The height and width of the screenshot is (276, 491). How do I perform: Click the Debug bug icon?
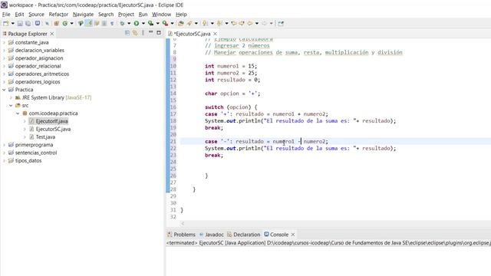tap(122, 24)
